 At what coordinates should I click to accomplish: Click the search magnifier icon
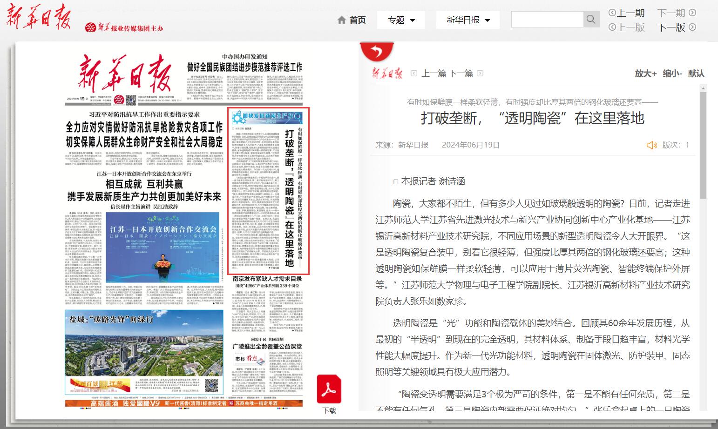(591, 19)
